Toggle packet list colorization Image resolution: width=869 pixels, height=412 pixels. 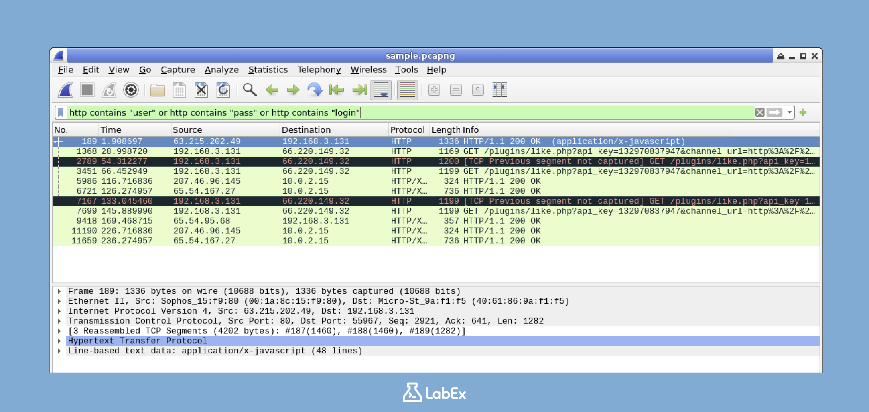[x=407, y=90]
